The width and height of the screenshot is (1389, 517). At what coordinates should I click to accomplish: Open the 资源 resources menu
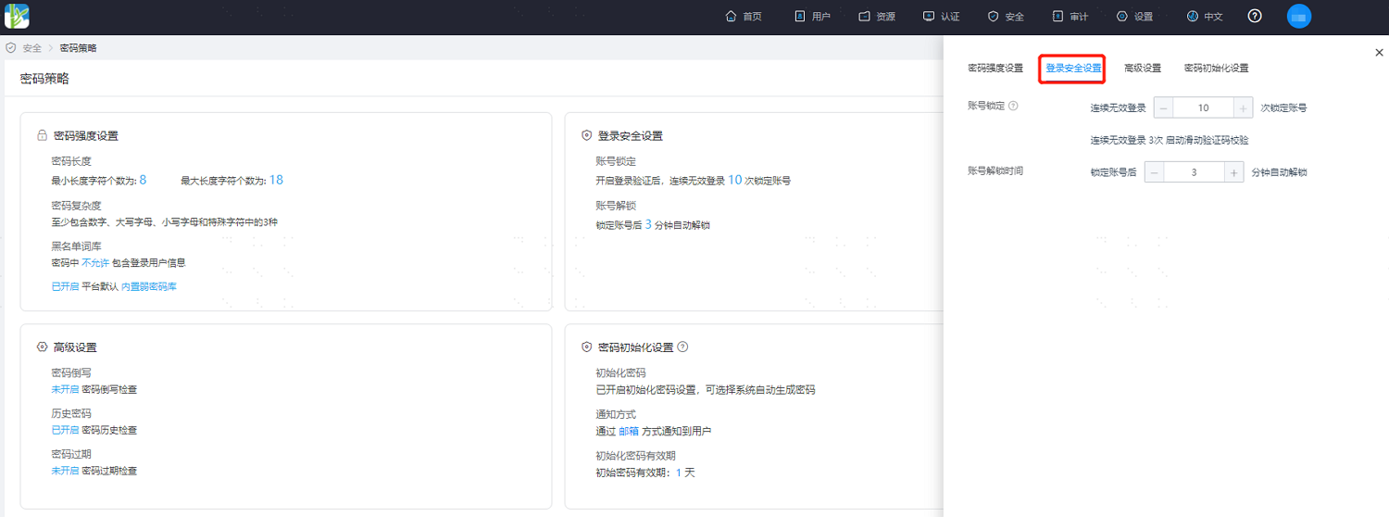(x=877, y=17)
